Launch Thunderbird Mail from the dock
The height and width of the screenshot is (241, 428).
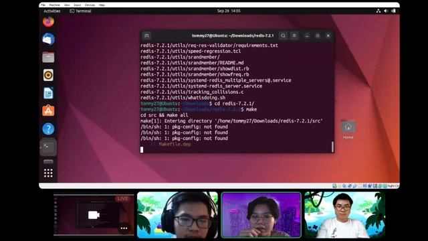click(x=48, y=39)
